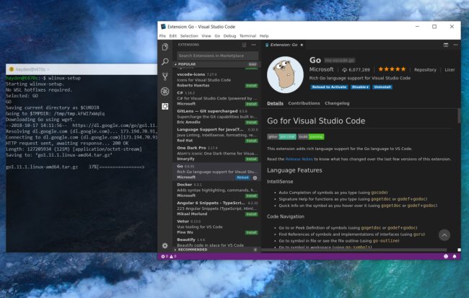The width and height of the screenshot is (469, 298).
Task: Switch to the Details tab
Action: (x=275, y=103)
